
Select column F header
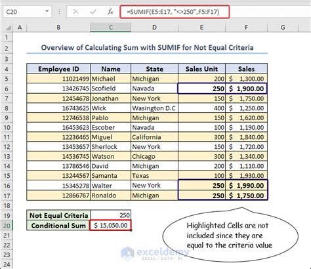click(246, 28)
